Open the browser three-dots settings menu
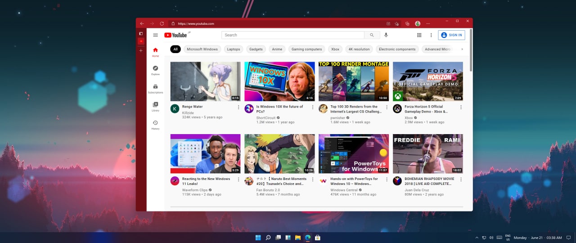This screenshot has height=243, width=576. point(428,23)
